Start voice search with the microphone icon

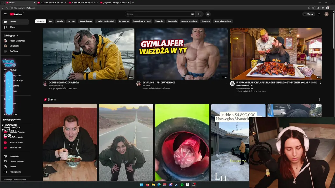(208, 14)
